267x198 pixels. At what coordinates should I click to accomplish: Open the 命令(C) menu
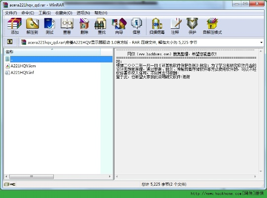[x=28, y=13]
